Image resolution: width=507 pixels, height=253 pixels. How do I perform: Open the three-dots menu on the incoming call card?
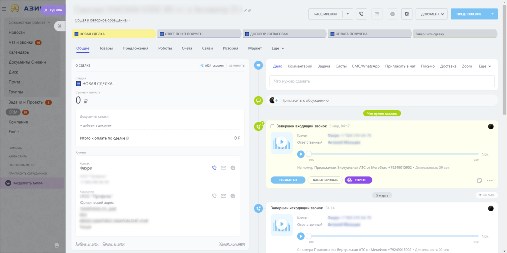click(x=490, y=180)
